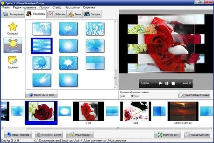Click the Растянуть Все button
The width and height of the screenshot is (214, 143).
167,135
